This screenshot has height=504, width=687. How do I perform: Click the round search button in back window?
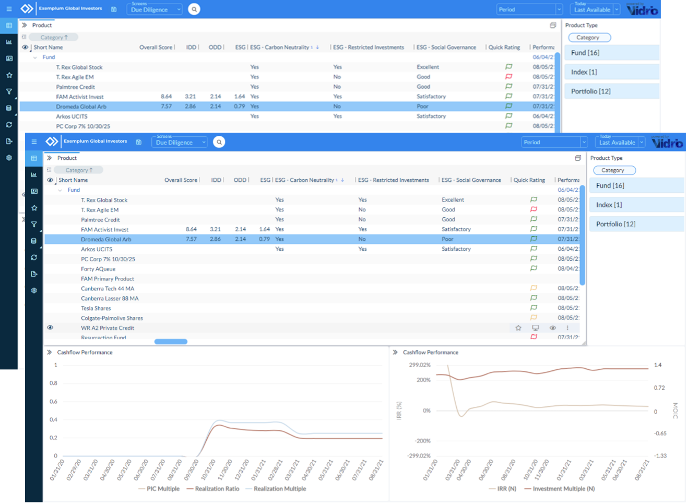point(194,9)
